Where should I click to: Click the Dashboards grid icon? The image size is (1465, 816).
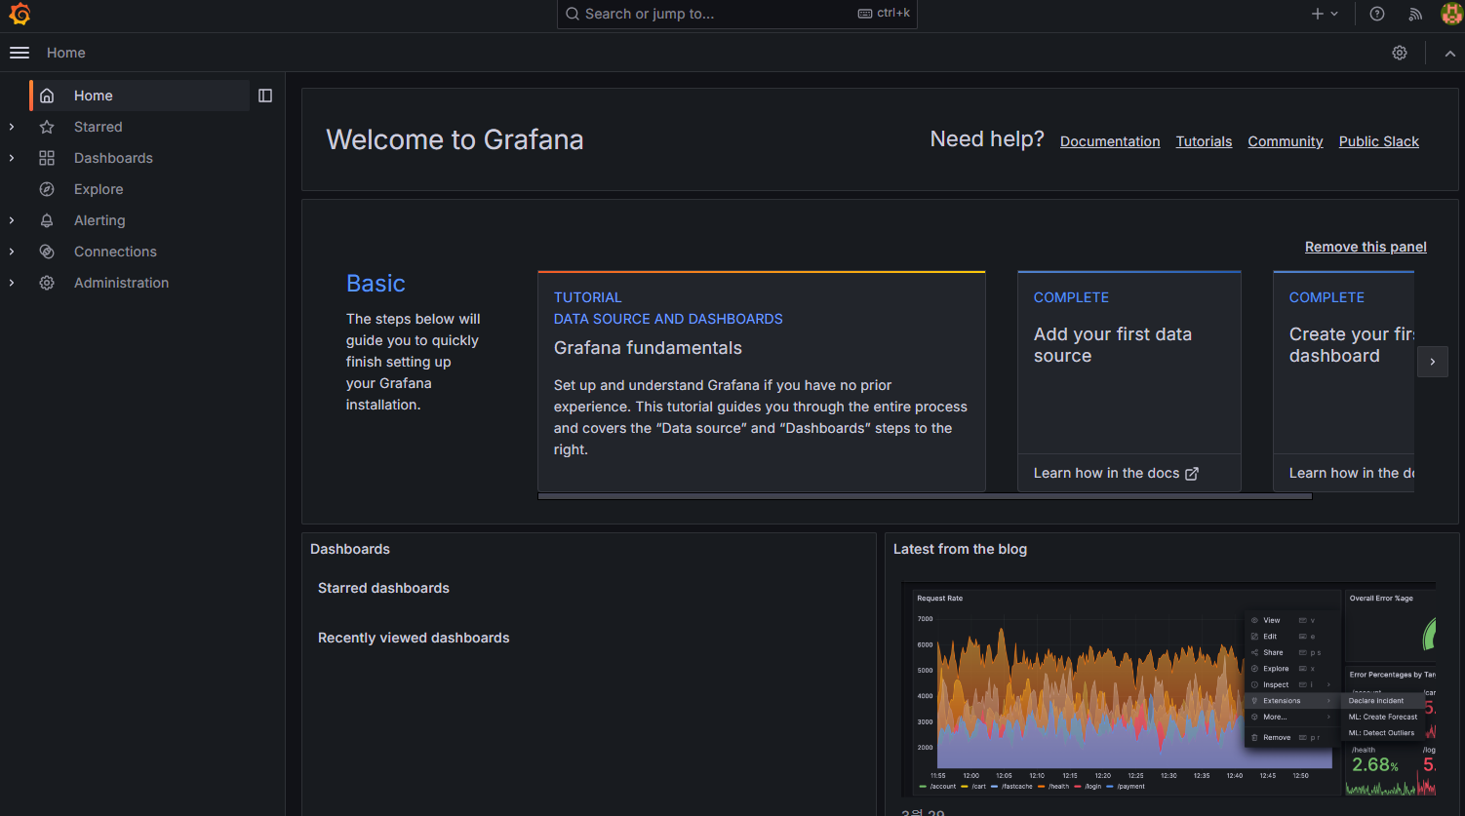pyautogui.click(x=47, y=158)
